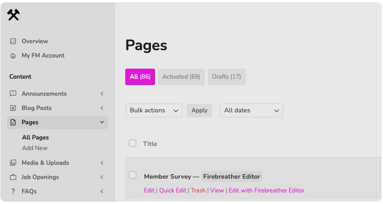Open Edit with Firebreather Editor link
383x204 pixels.
point(267,190)
